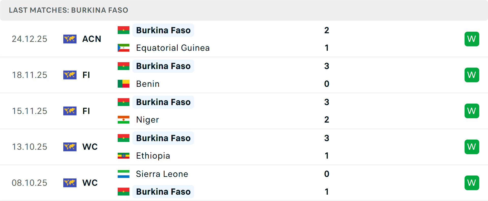Open the match dated 08.10.25
Viewport: 488px width, 201px height.
tap(29, 183)
